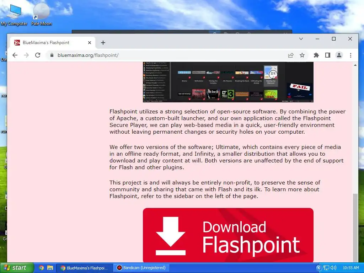364x273 pixels.
Task: Expand hidden system tray icons arrow
Action: pyautogui.click(x=319, y=268)
